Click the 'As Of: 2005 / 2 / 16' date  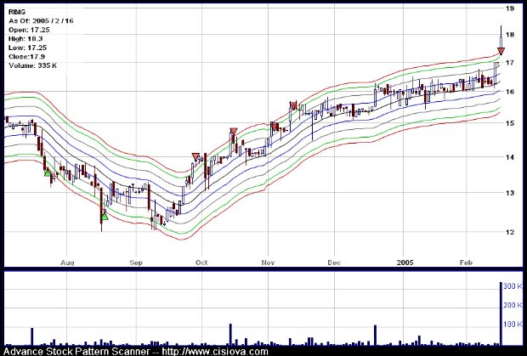coord(41,21)
